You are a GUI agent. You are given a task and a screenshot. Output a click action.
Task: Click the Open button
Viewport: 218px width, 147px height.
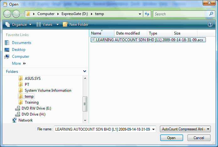pyautogui.click(x=172, y=138)
